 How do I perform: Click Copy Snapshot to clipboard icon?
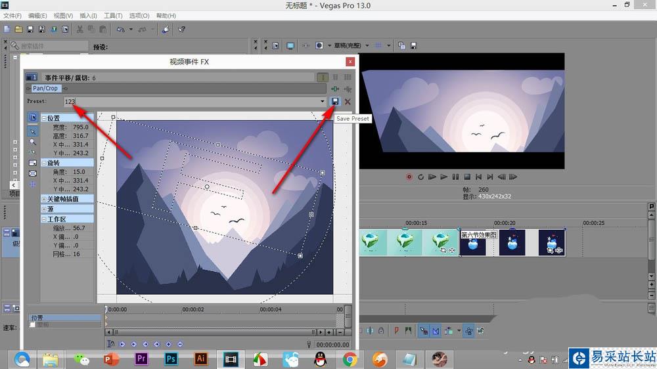tap(401, 46)
